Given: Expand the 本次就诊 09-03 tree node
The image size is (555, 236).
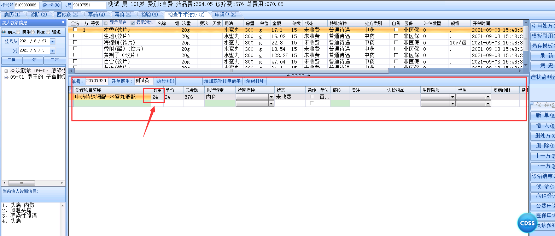Looking at the screenshot, I should coord(6,71).
